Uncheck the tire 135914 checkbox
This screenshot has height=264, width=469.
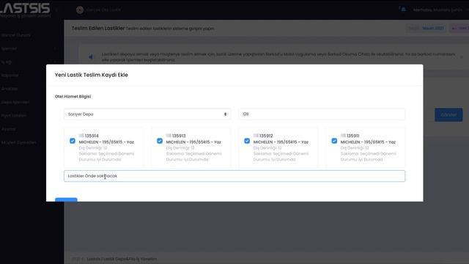[x=73, y=141]
